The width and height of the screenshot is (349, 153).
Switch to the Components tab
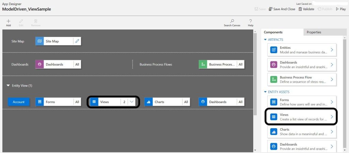[273, 32]
